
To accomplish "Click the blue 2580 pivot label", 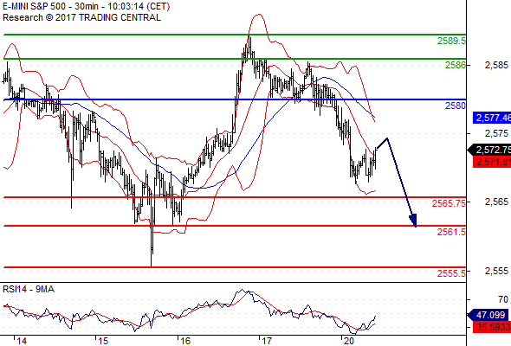I will pyautogui.click(x=456, y=106).
